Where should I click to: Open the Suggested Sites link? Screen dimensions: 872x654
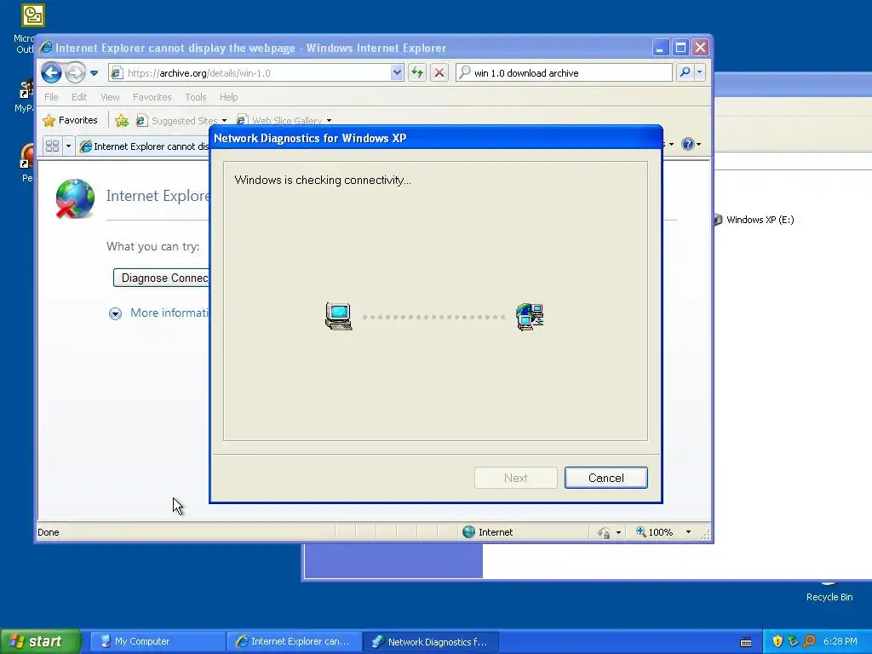181,120
